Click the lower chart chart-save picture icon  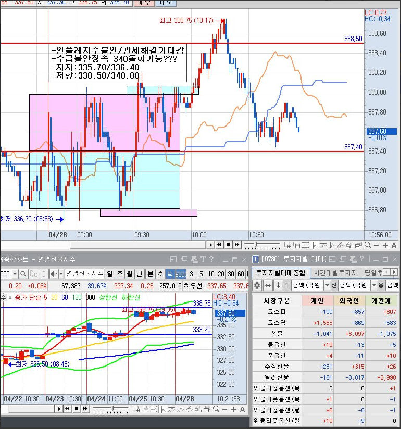[x=207, y=409]
